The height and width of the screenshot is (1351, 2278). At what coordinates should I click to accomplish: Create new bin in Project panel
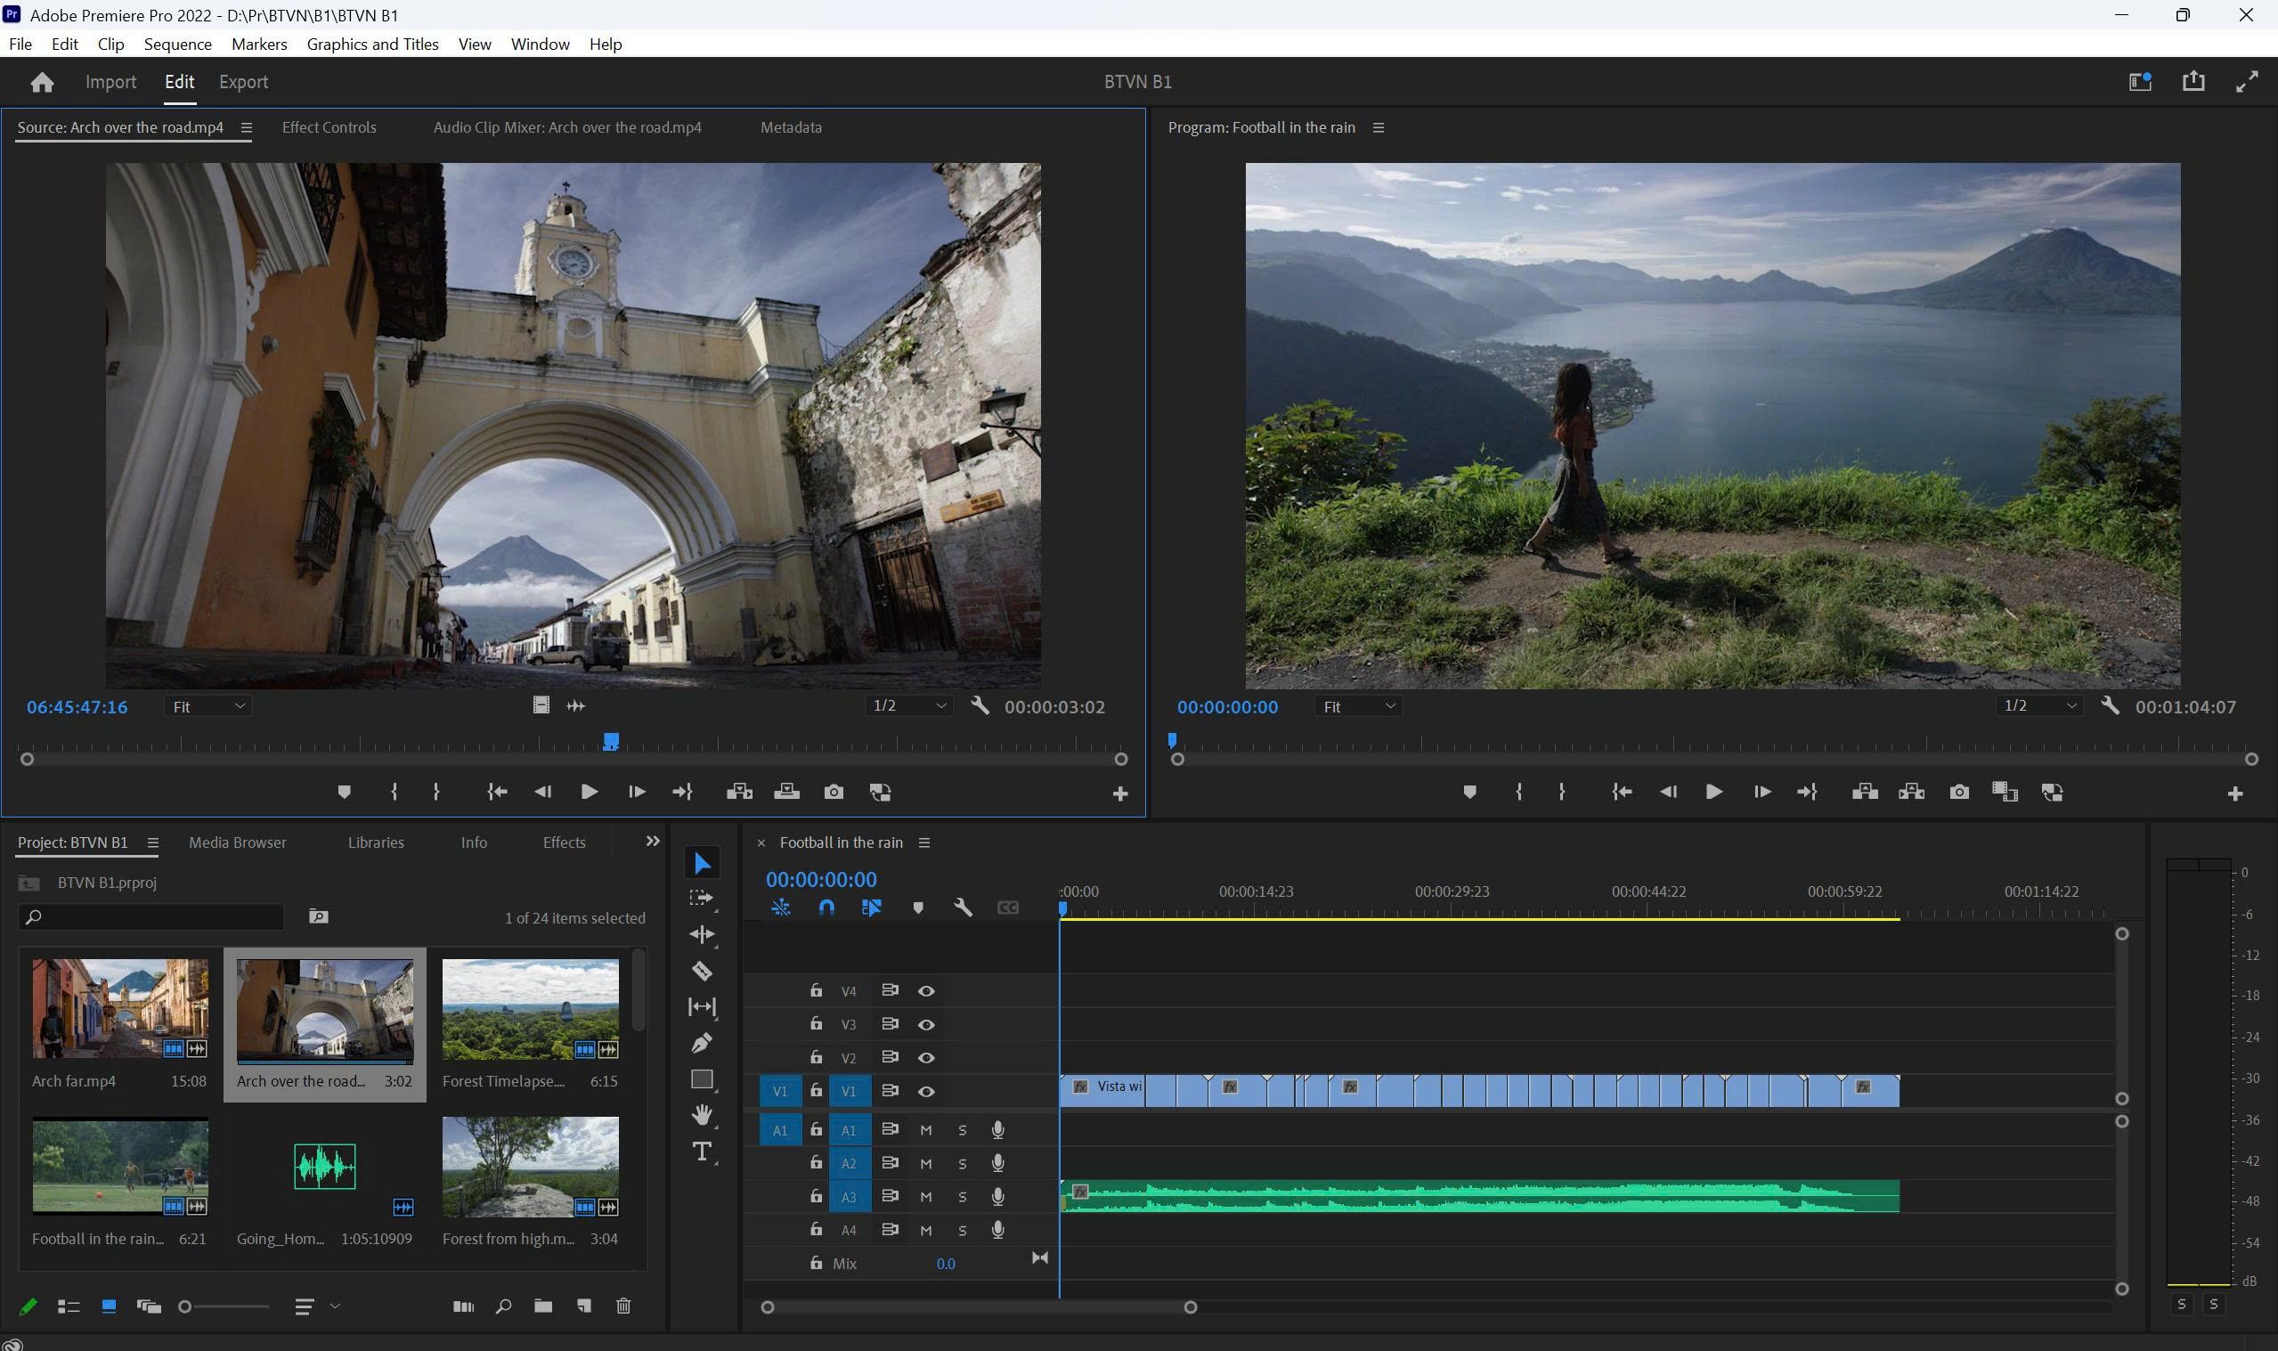[x=543, y=1306]
